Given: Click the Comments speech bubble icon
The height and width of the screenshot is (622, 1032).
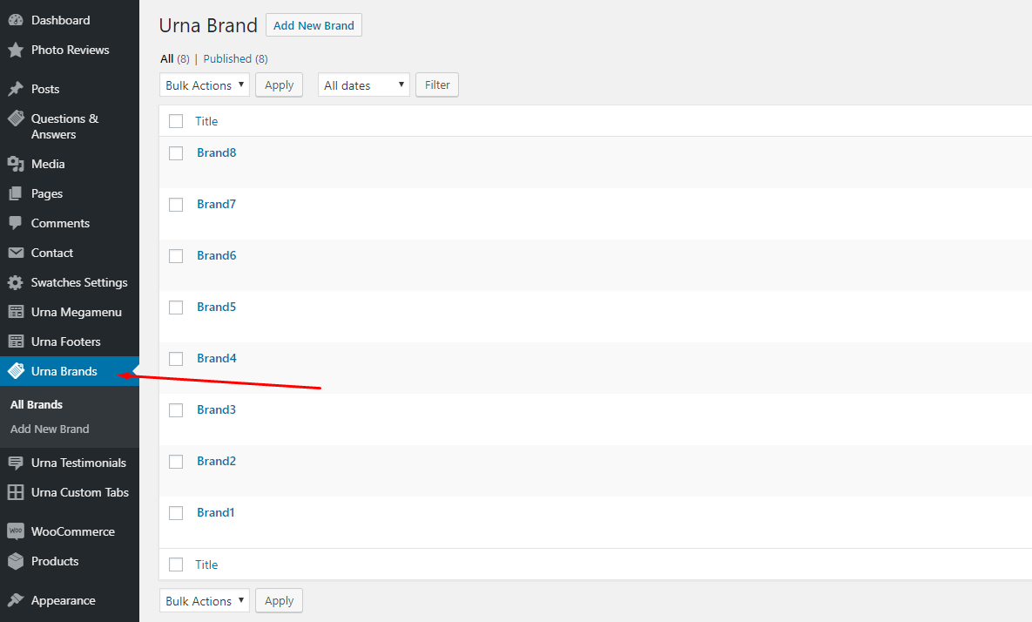Looking at the screenshot, I should pyautogui.click(x=16, y=223).
